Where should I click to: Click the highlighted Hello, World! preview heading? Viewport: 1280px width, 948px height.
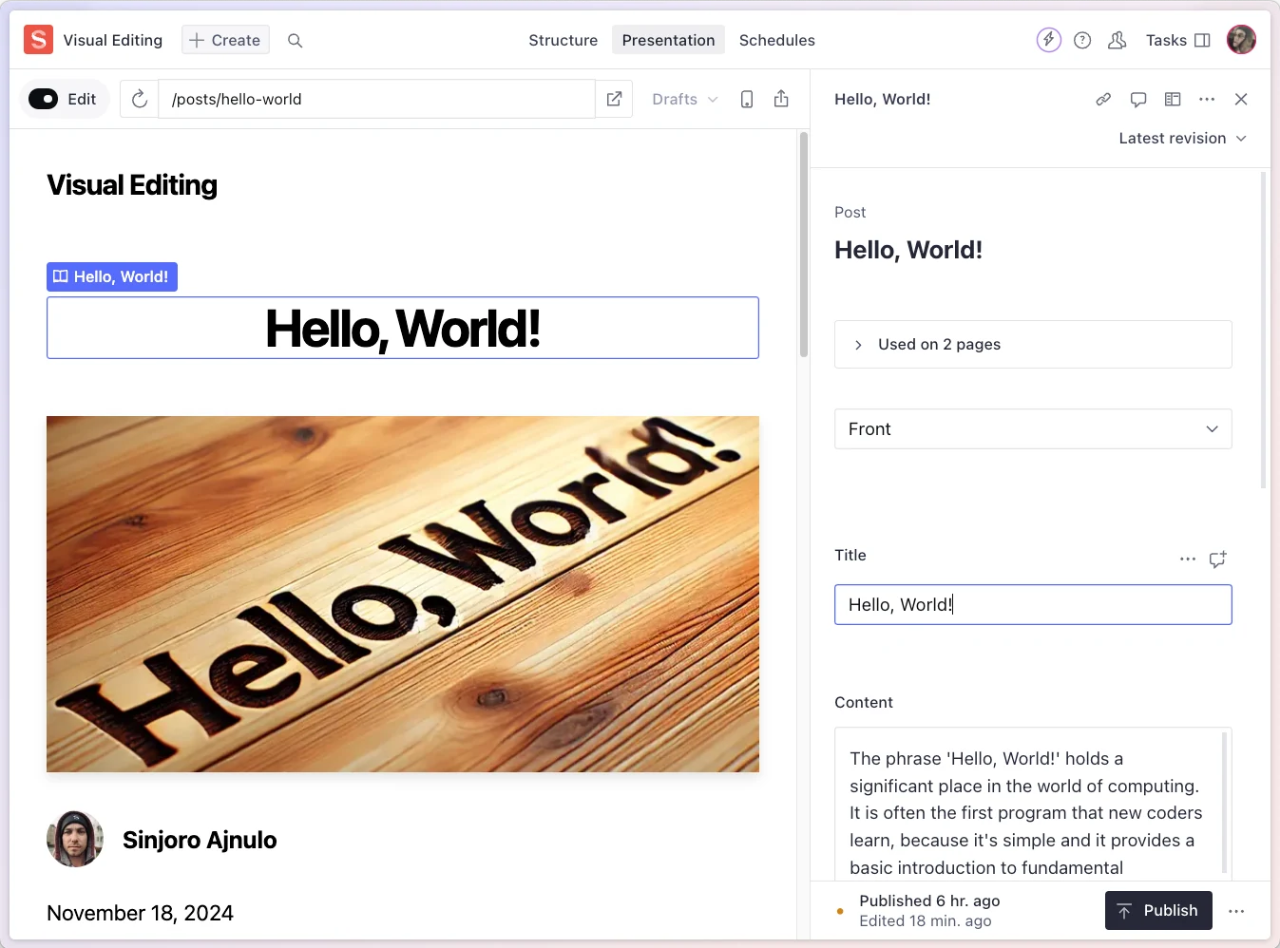403,329
